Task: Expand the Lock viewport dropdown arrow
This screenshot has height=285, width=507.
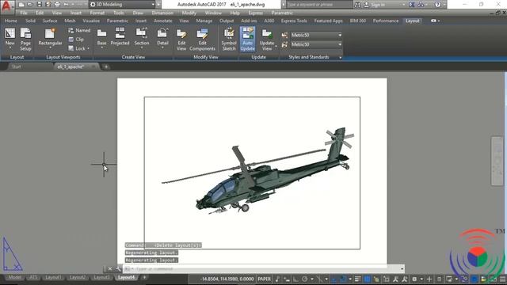Action: point(88,48)
